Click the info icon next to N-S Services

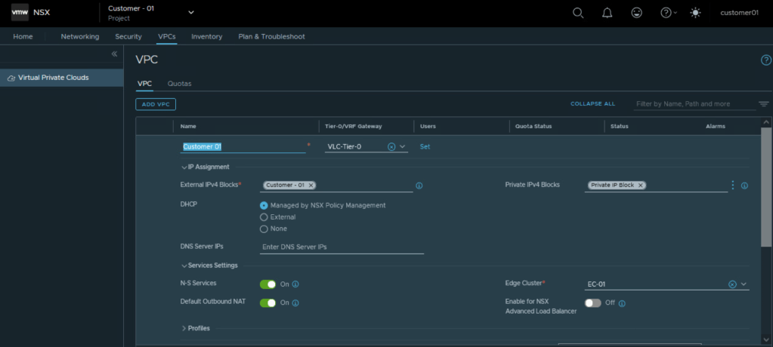(295, 284)
